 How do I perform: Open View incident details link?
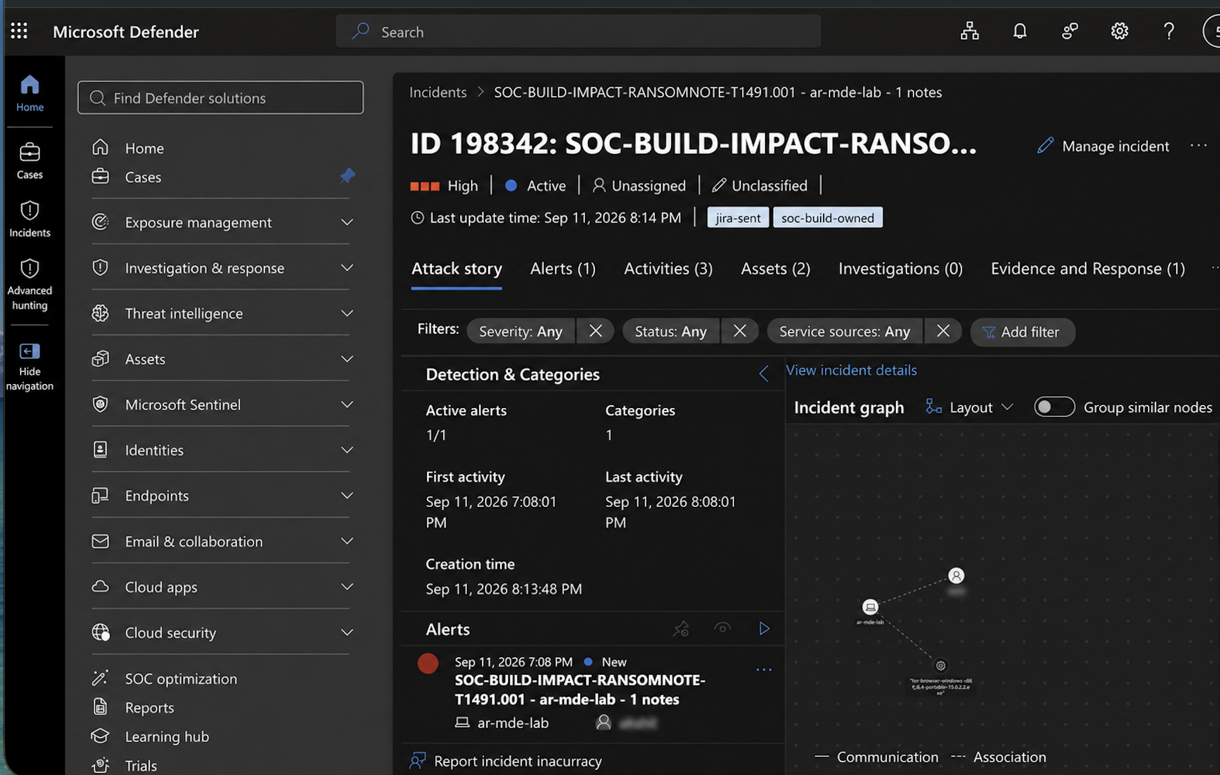pos(851,370)
